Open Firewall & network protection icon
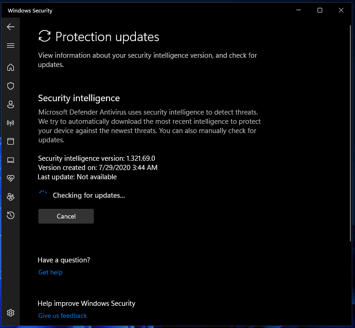Image resolution: width=355 pixels, height=328 pixels. 11,123
